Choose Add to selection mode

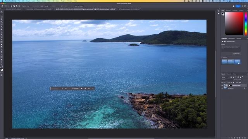click(14, 6)
